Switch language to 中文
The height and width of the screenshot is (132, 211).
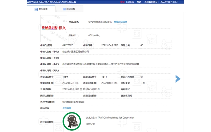click(122, 2)
